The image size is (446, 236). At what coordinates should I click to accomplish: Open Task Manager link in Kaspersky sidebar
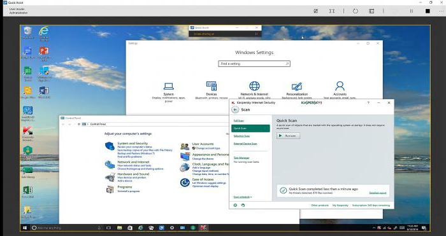click(241, 158)
